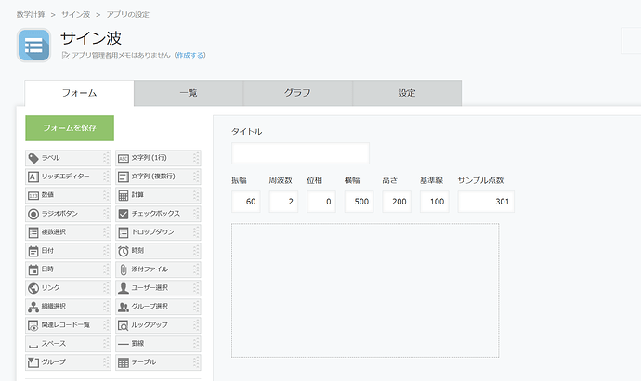Select the 組織選択 icon
The width and height of the screenshot is (641, 381).
33,307
